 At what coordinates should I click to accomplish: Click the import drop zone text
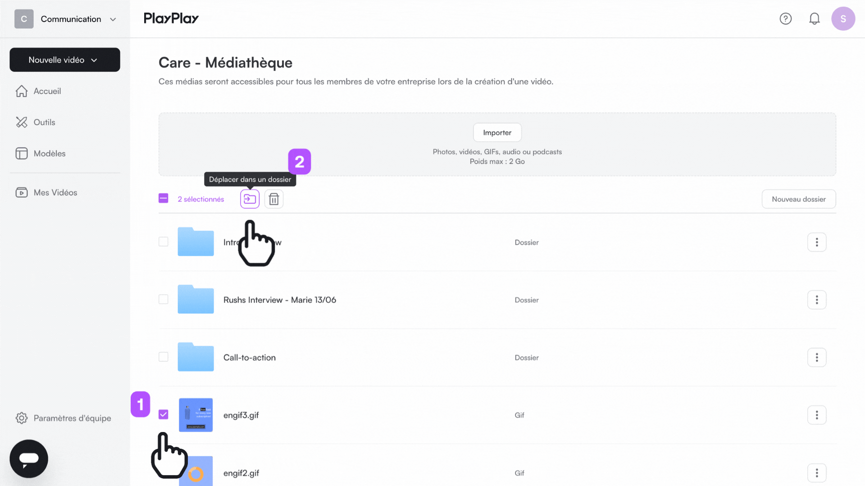[x=497, y=157]
